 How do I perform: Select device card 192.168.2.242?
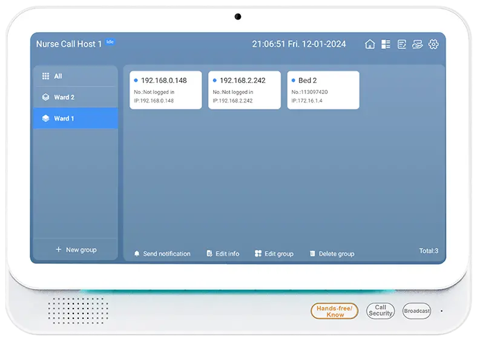point(244,90)
